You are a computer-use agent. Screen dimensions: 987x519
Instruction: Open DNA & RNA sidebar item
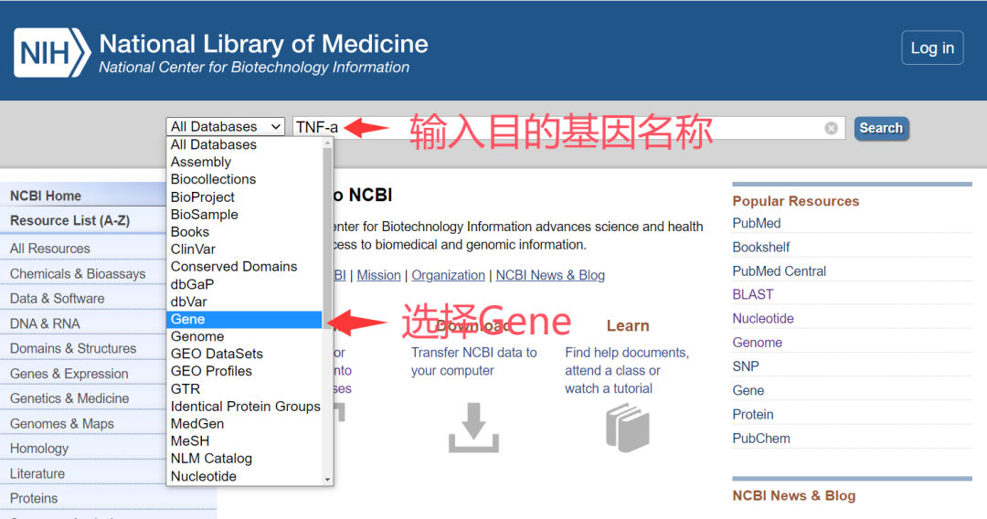pyautogui.click(x=45, y=323)
